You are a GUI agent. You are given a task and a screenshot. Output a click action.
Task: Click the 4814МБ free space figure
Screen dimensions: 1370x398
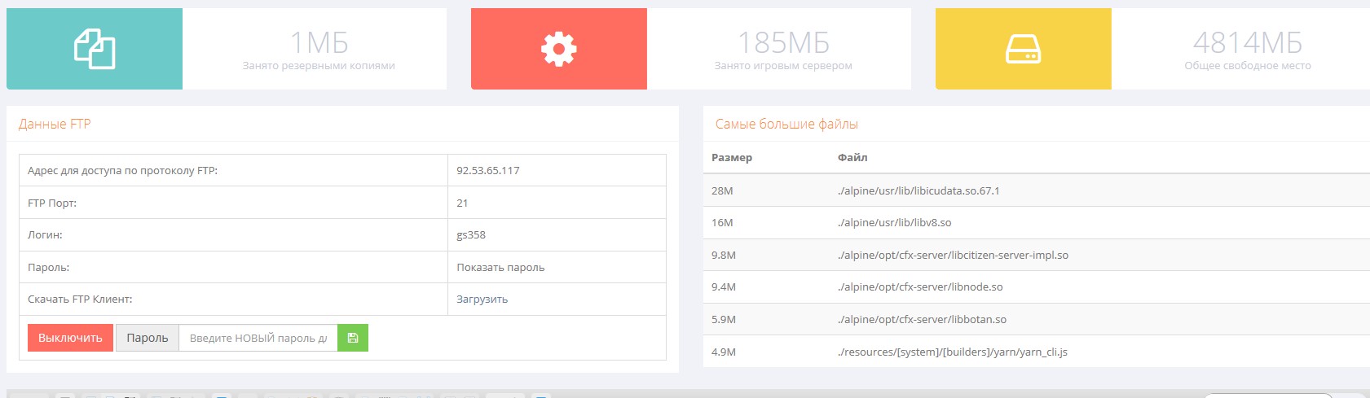(x=1247, y=42)
